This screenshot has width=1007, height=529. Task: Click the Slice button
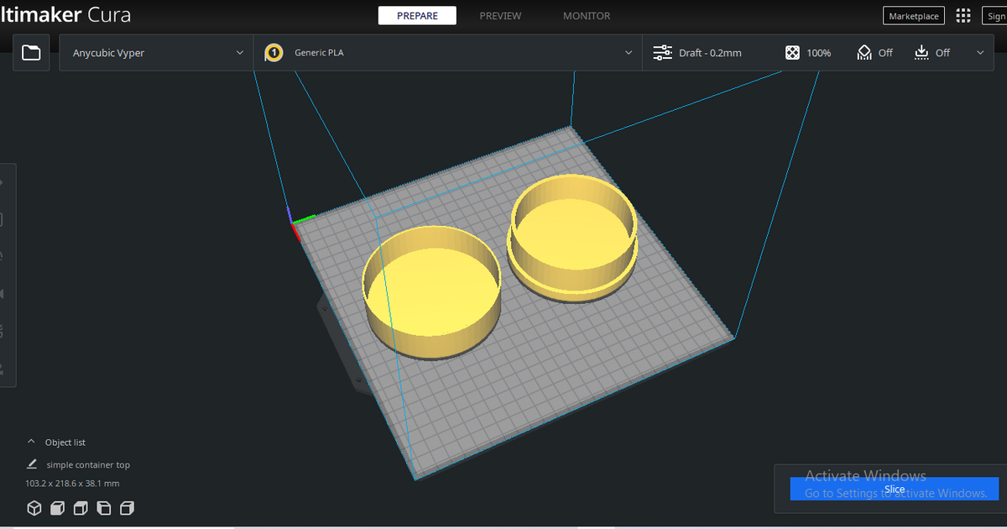[895, 489]
